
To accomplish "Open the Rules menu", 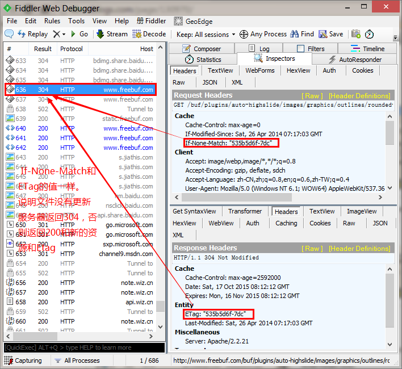I will point(52,21).
